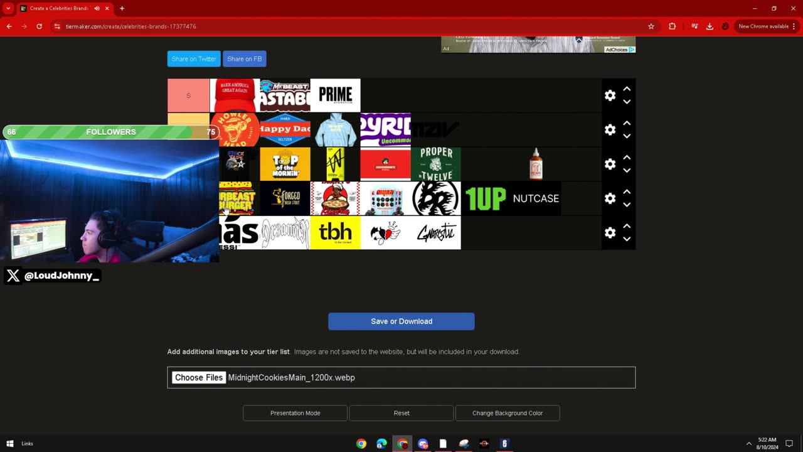The height and width of the screenshot is (452, 803).
Task: Click Share on Twitter button
Action: [x=194, y=59]
